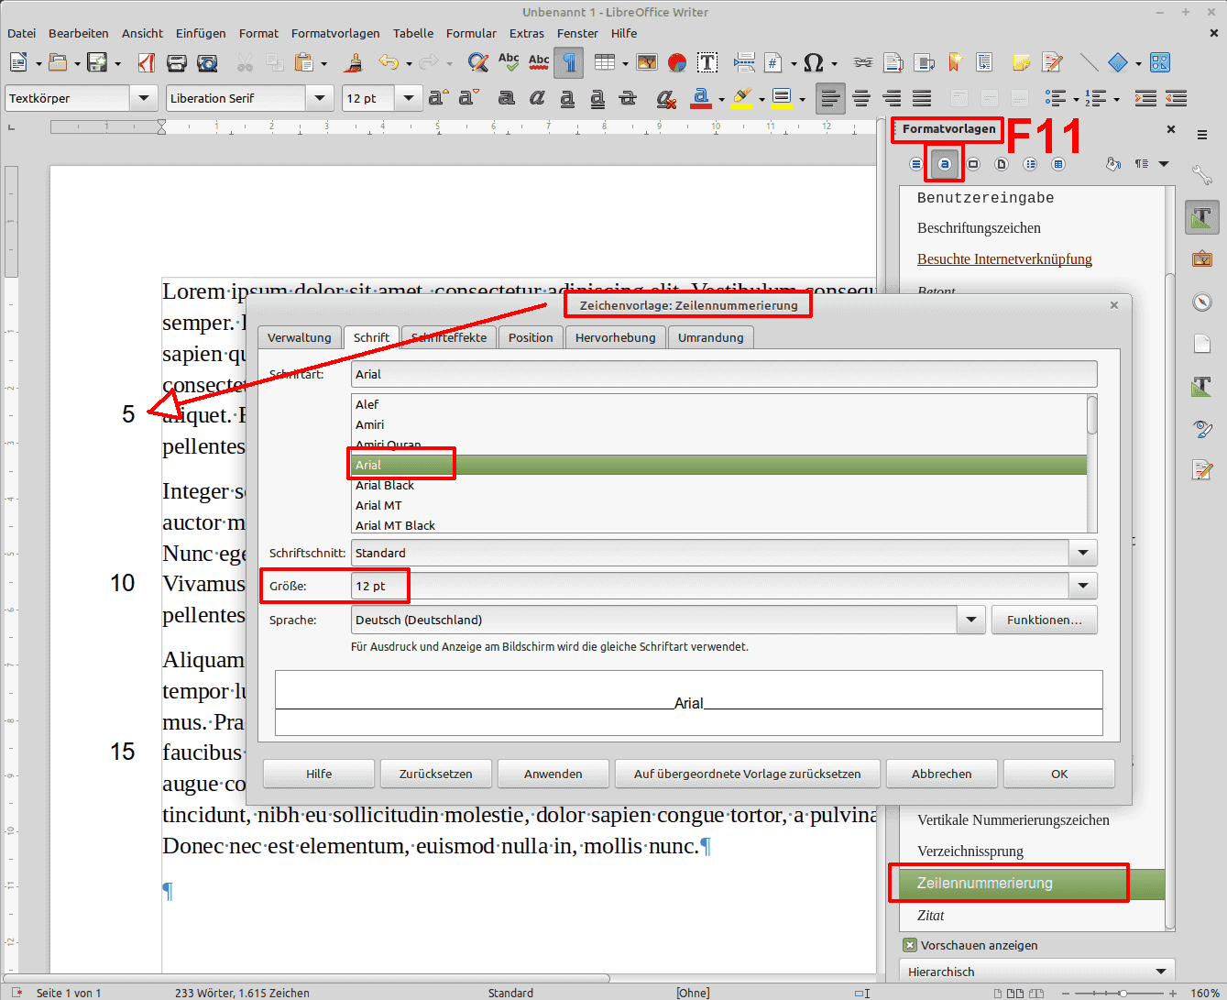Show List Styles in Formatvorlagen panel

[x=1030, y=164]
